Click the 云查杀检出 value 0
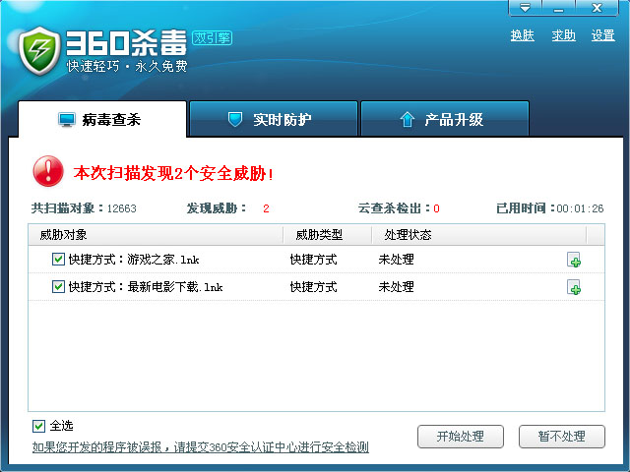630x472 pixels. (436, 208)
